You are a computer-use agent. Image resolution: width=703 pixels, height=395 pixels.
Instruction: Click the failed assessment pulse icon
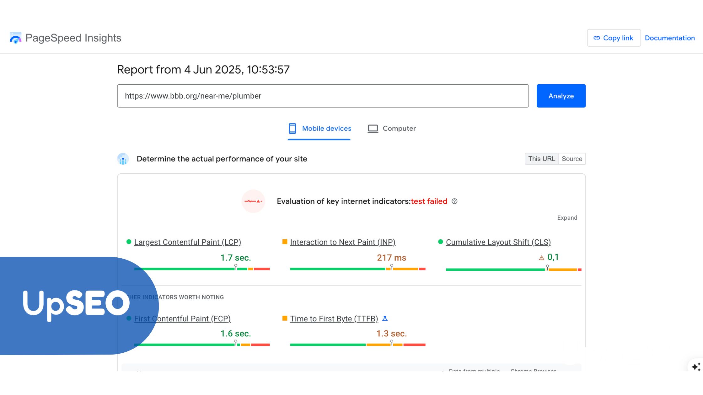point(253,201)
